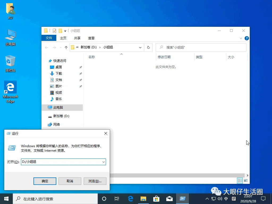Image resolution: width=272 pixels, height=204 pixels.
Task: Switch to the 查看 ribbon tab
Action: click(x=91, y=38)
